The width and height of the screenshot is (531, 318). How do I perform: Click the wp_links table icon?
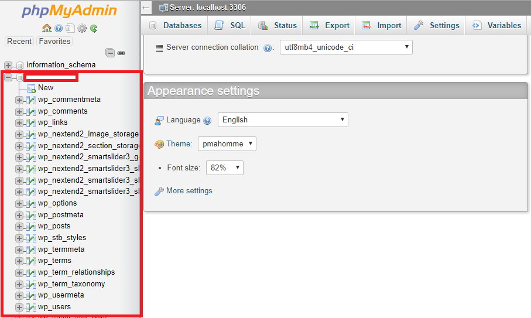point(31,122)
